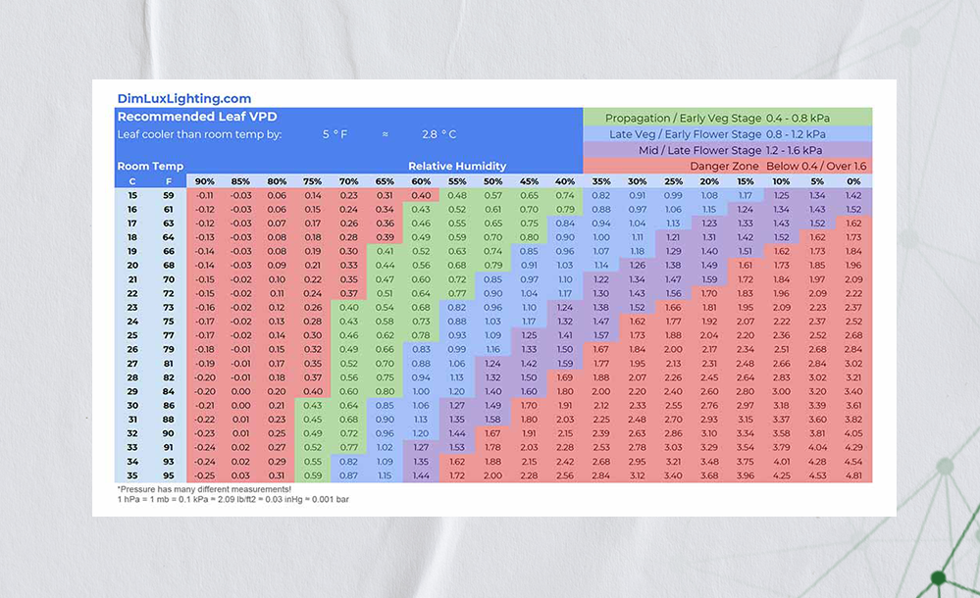Select the 90% humidity column header

pyautogui.click(x=204, y=181)
